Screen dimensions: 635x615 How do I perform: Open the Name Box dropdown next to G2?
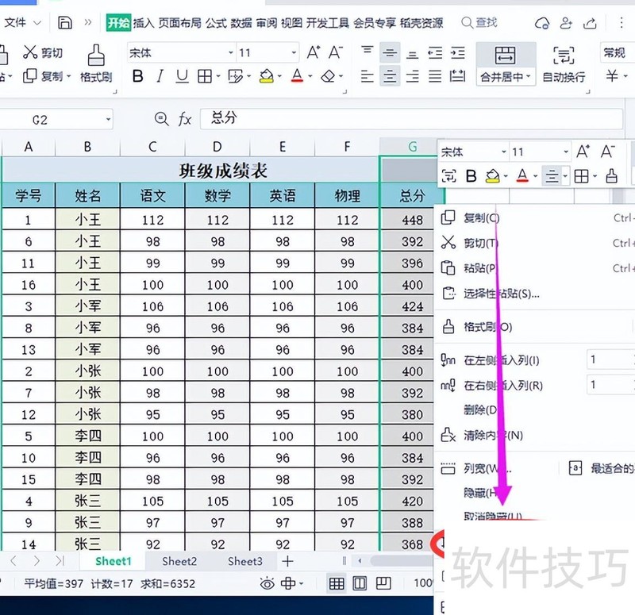[x=108, y=120]
